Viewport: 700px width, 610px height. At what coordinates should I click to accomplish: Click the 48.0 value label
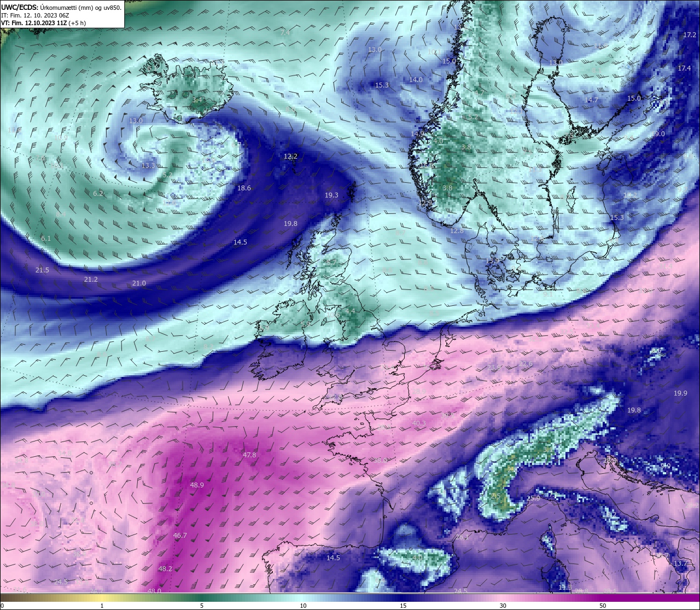click(x=154, y=590)
